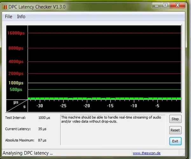
Task: Click the 2000µs axis label
Action: coord(16,73)
